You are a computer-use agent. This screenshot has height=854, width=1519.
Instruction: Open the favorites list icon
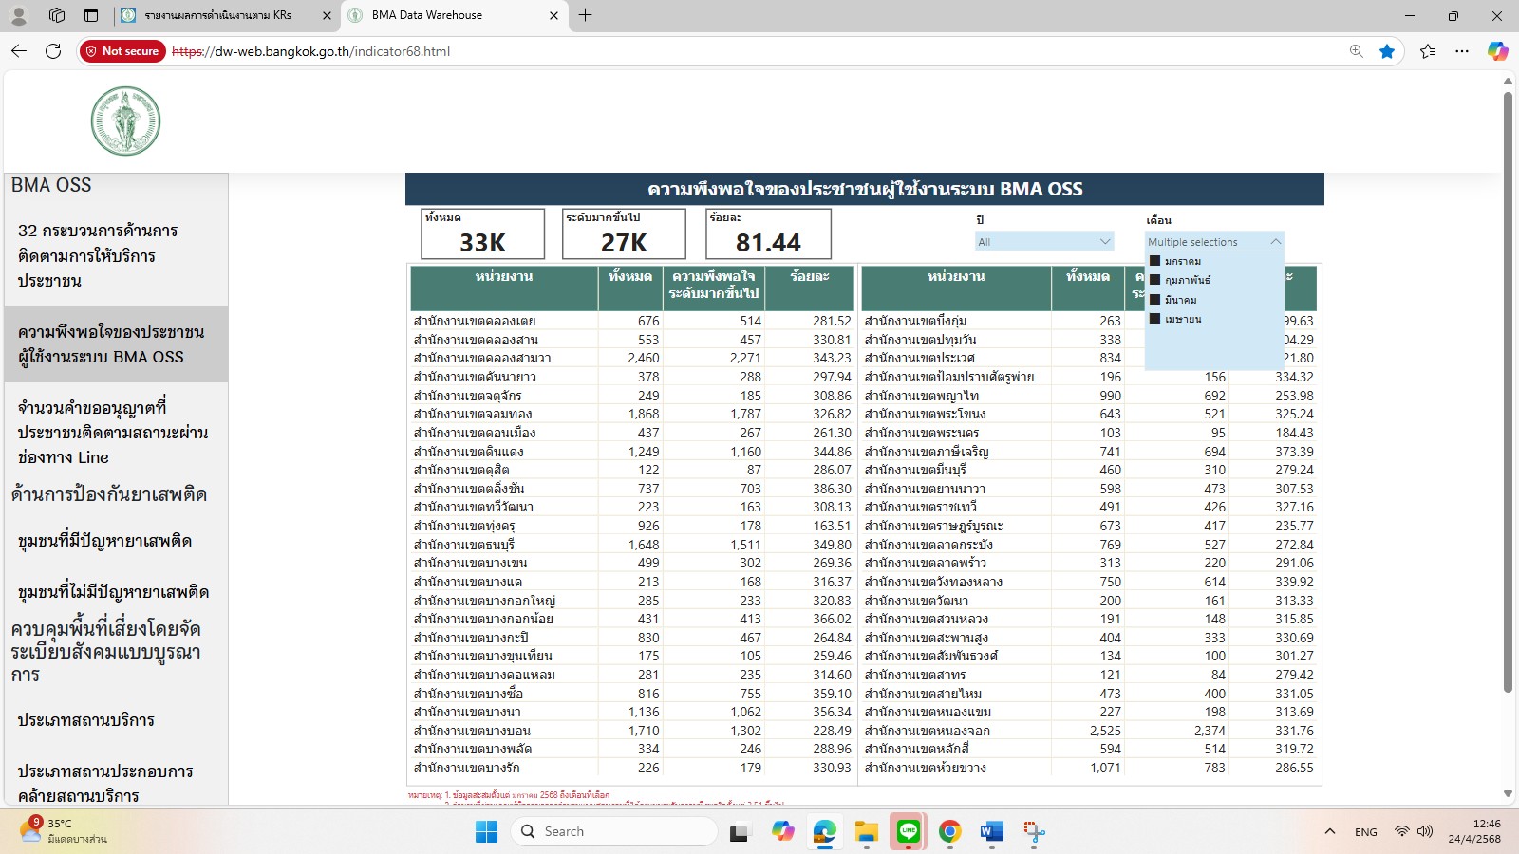click(x=1428, y=51)
